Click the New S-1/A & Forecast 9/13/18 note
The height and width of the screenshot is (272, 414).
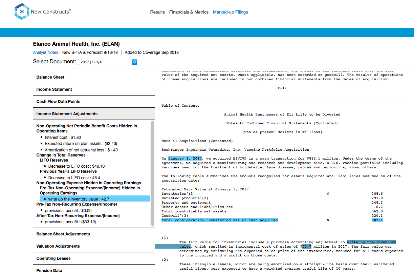[90, 53]
